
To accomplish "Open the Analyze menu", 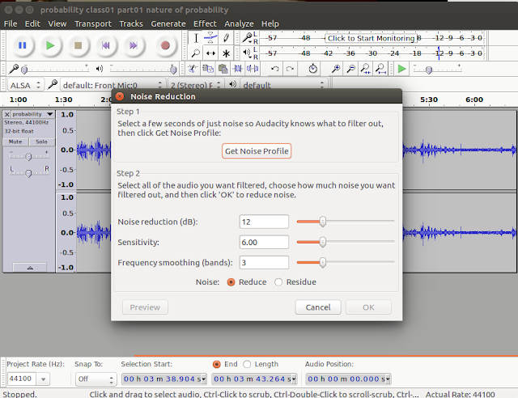I will (239, 23).
